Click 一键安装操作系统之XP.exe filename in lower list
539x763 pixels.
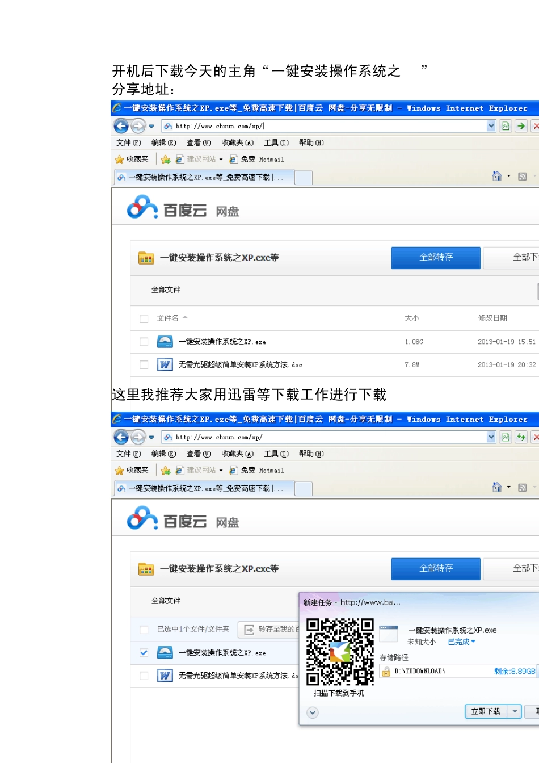222,653
